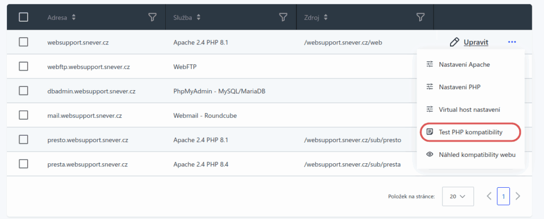
Task: Go to previous page with left chevron
Action: tap(489, 196)
